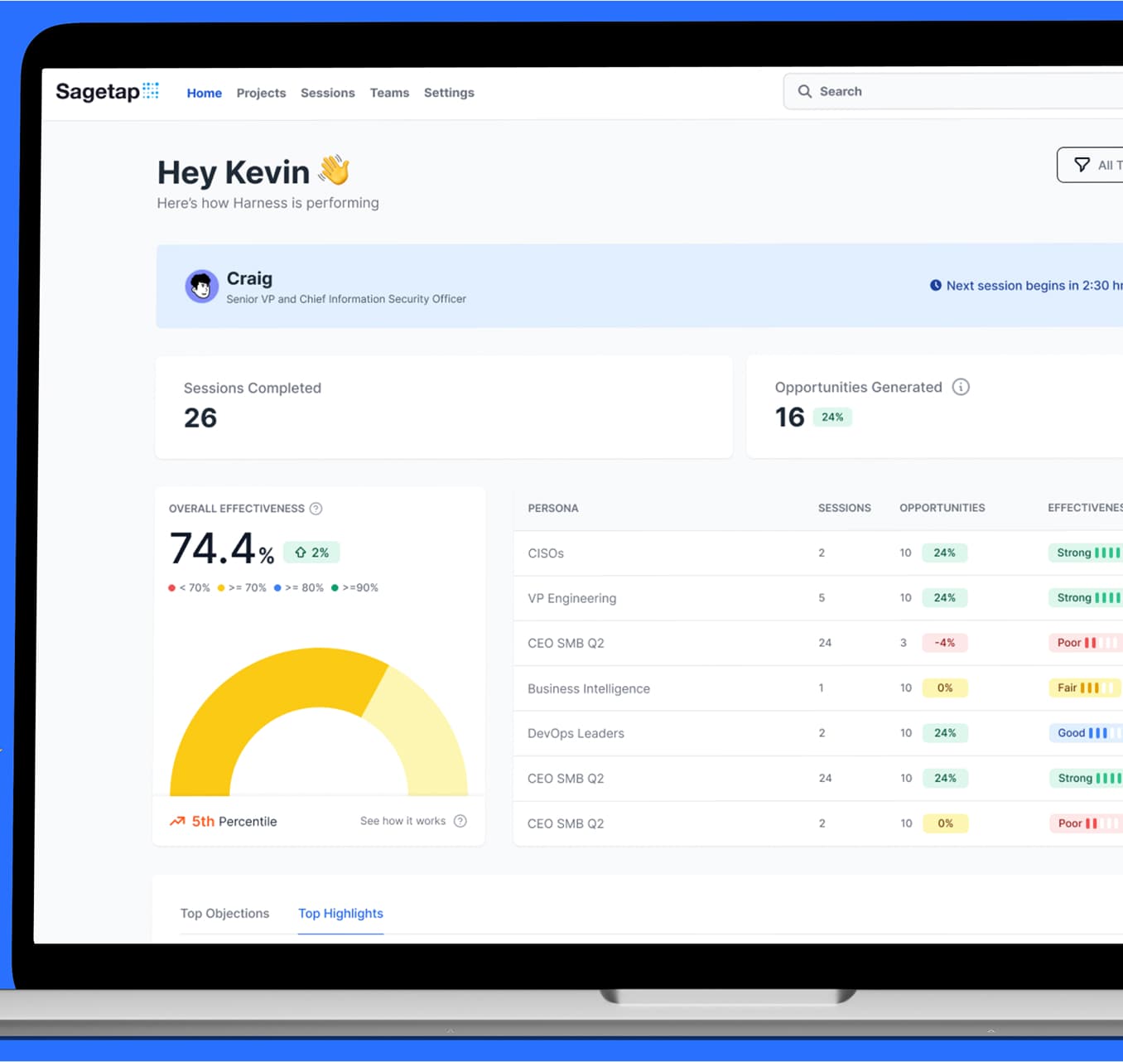Click the 24% badge in VP Engineering row

(945, 598)
